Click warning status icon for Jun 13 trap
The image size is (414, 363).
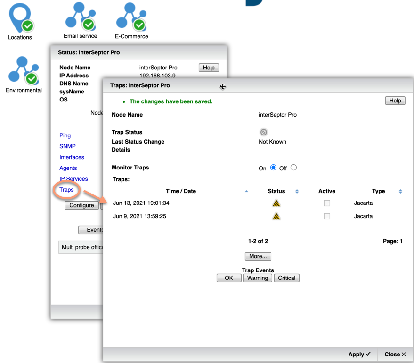[276, 203]
